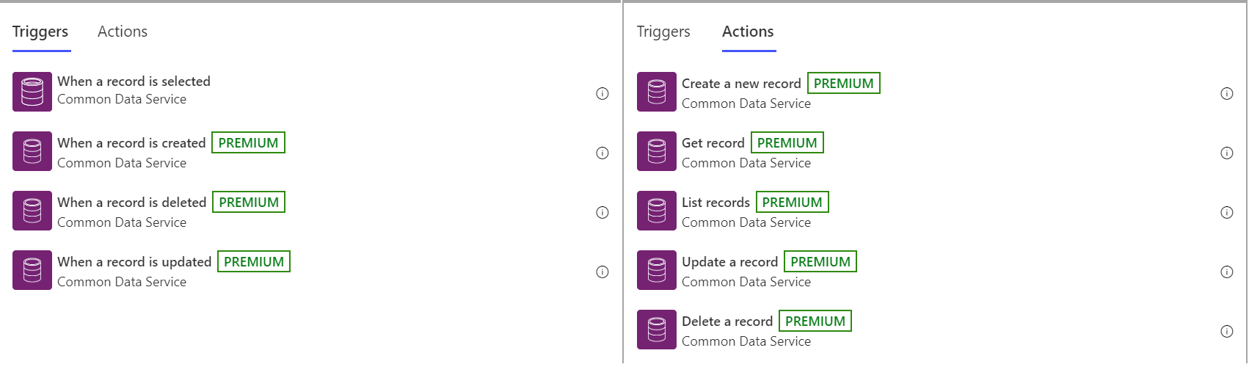View info for List records action

tap(1227, 212)
